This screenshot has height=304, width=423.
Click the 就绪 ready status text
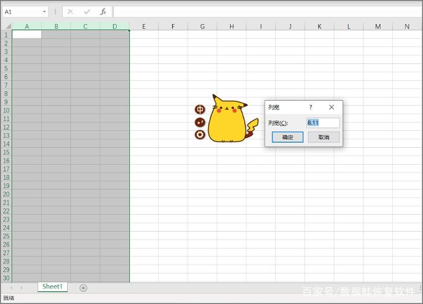(x=8, y=298)
